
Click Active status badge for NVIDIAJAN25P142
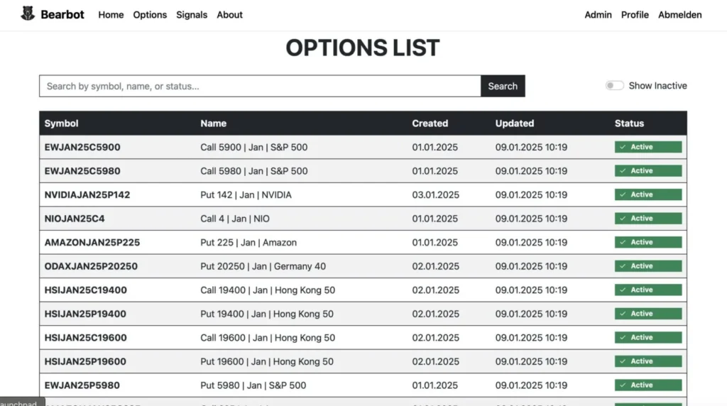point(647,194)
